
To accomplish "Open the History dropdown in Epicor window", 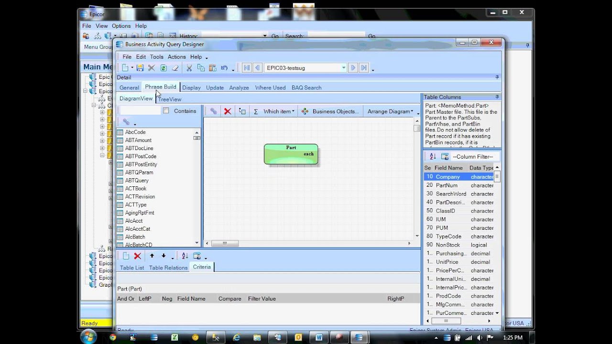I will [x=265, y=36].
